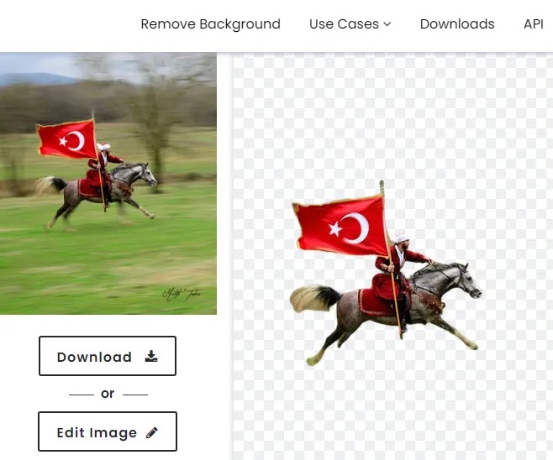Go to the API page
The width and height of the screenshot is (553, 460).
[x=533, y=24]
